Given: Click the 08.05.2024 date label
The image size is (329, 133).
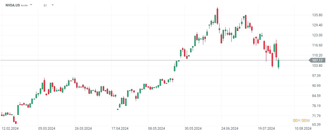Looking at the screenshot, I should click(x=157, y=129).
